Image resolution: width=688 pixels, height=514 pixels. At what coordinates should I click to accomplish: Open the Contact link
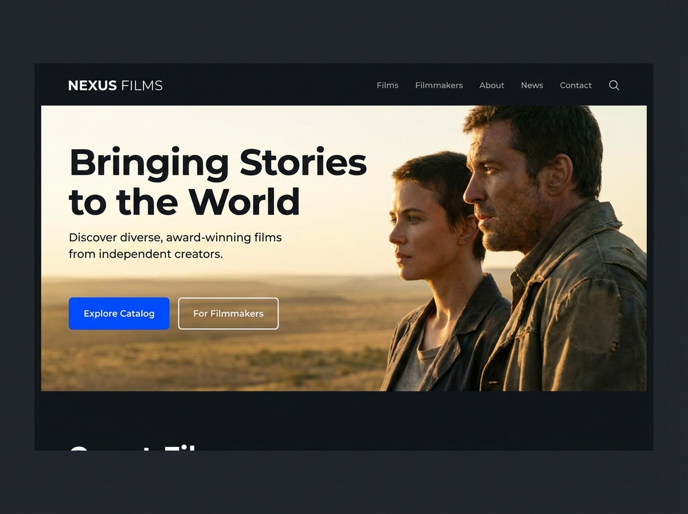click(576, 85)
